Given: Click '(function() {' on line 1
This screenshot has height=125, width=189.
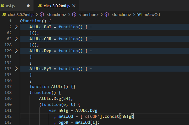Looking at the screenshot, I should point(36,21).
